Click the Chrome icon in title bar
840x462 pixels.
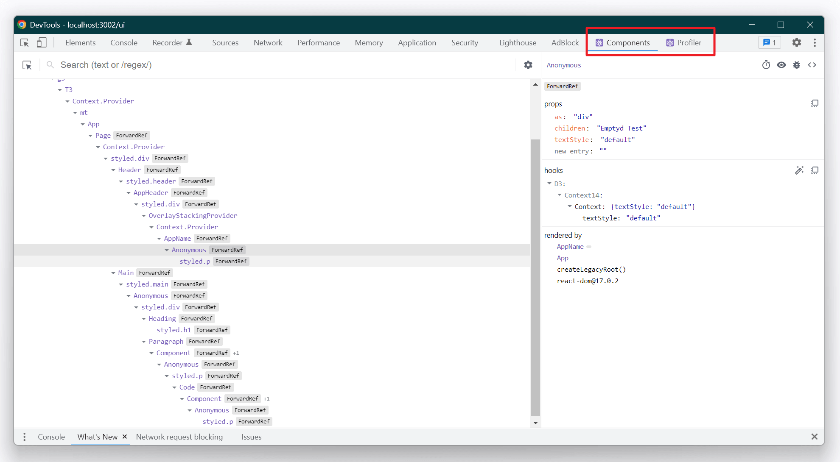click(22, 25)
